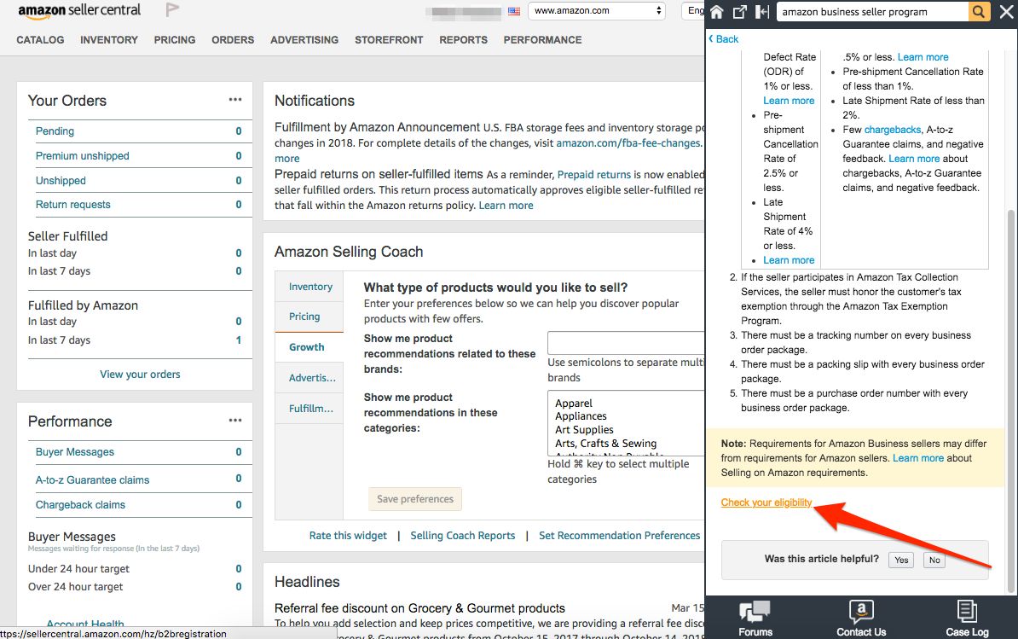1018x639 pixels.
Task: Click the help panel vertical scrollbar
Action: coord(1011,401)
